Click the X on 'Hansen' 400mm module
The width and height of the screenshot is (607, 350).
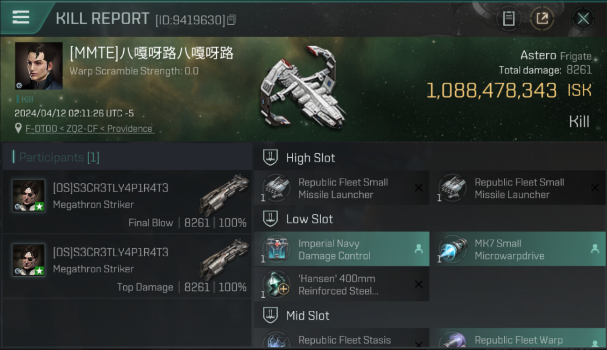coord(419,284)
